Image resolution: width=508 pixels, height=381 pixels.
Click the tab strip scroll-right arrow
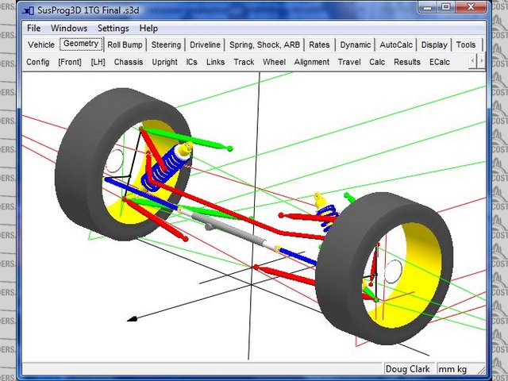pyautogui.click(x=482, y=61)
